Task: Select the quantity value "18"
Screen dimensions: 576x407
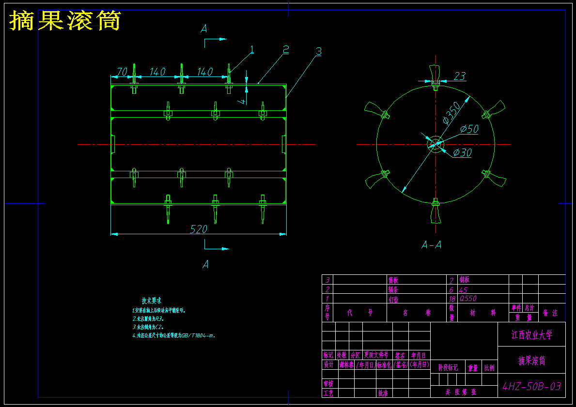Action: coord(452,299)
